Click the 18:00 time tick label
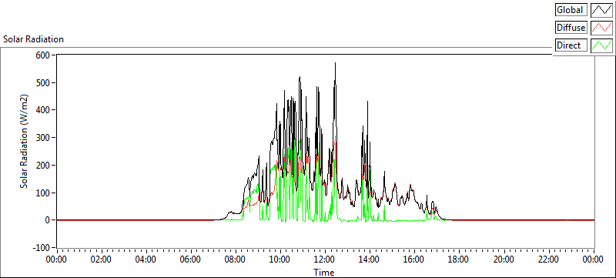Screen dimensions: 616x278 point(459,260)
